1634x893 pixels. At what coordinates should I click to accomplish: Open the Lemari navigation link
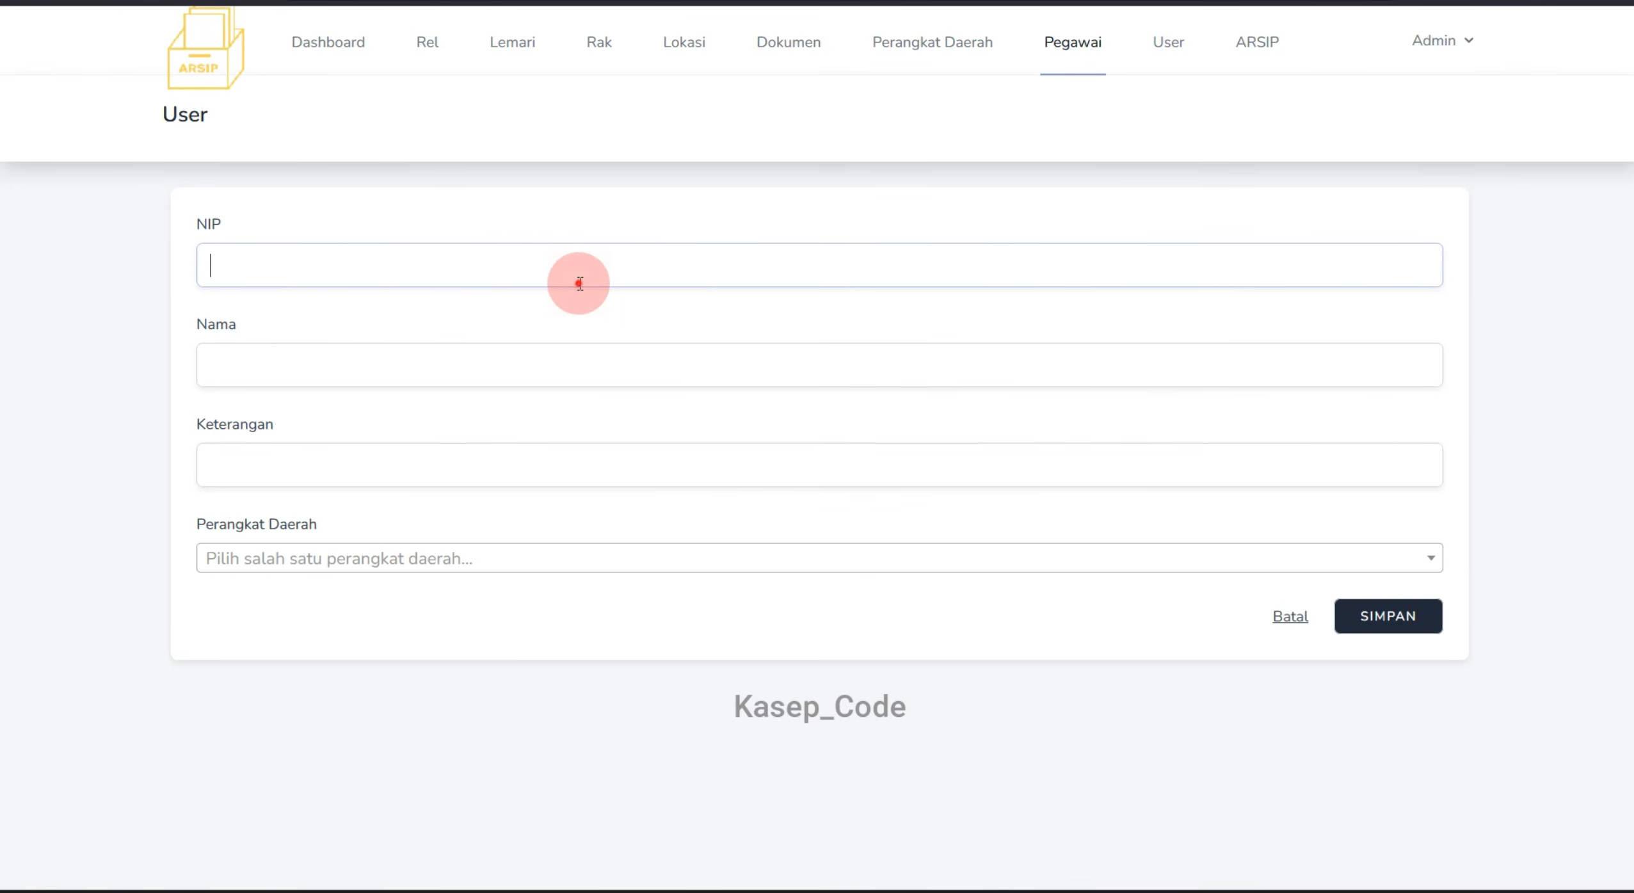[x=512, y=42]
